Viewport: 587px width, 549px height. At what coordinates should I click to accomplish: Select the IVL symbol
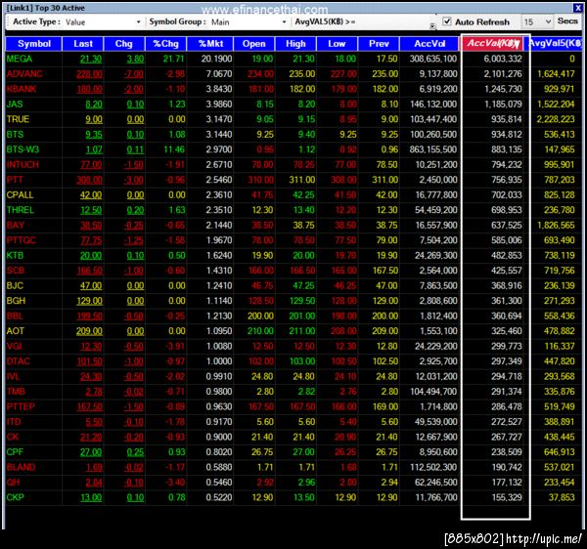point(13,377)
